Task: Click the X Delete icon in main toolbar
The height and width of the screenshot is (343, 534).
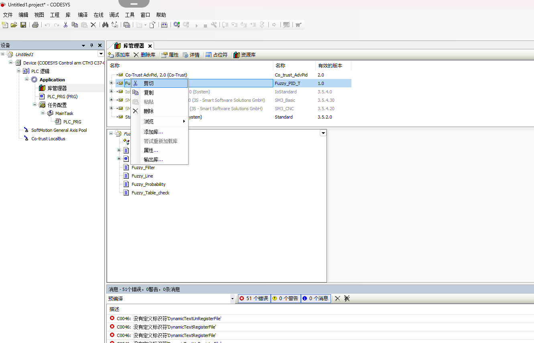Action: [93, 25]
